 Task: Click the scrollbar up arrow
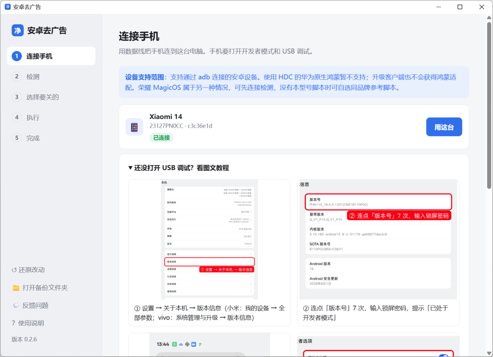[x=489, y=18]
